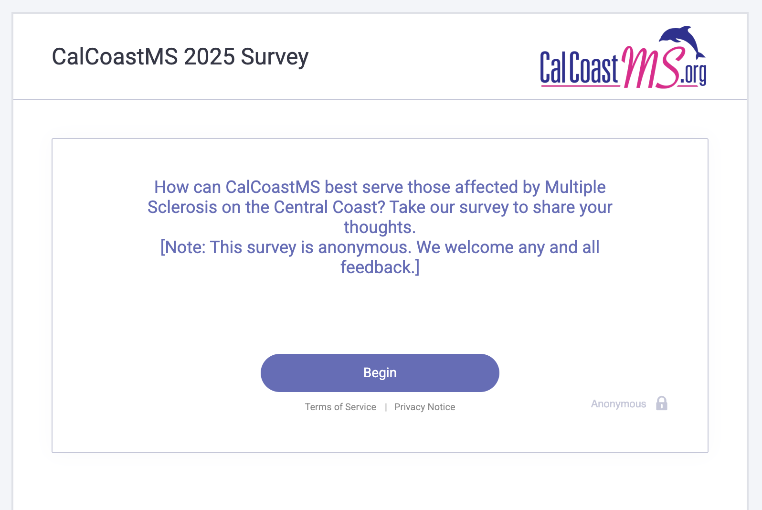Open the Terms of Service link

340,407
